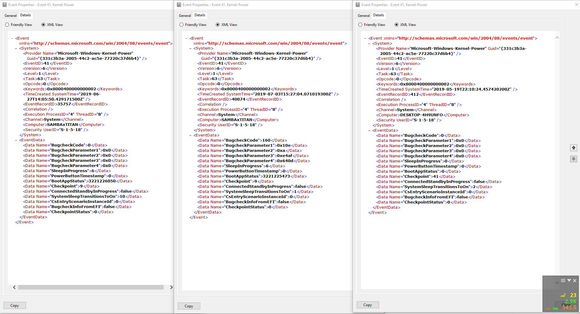
Task: Close the gray overlay monitor widget
Action: [x=575, y=280]
